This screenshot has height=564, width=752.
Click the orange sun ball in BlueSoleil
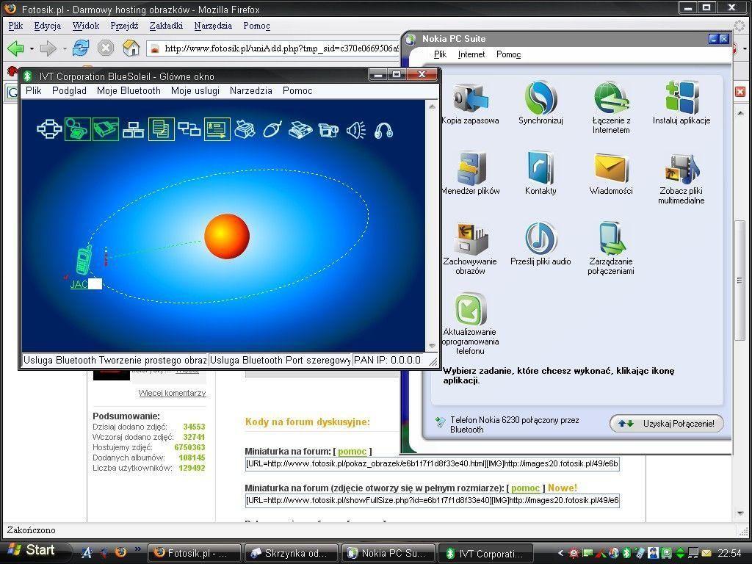click(x=227, y=236)
